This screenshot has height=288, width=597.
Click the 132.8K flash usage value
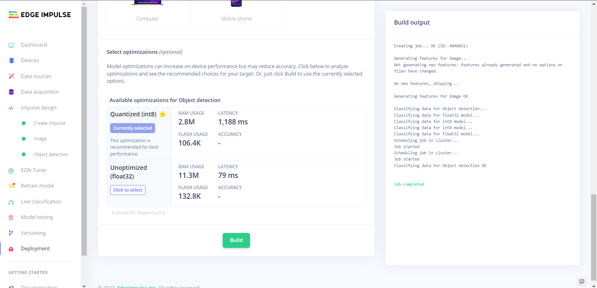click(190, 196)
